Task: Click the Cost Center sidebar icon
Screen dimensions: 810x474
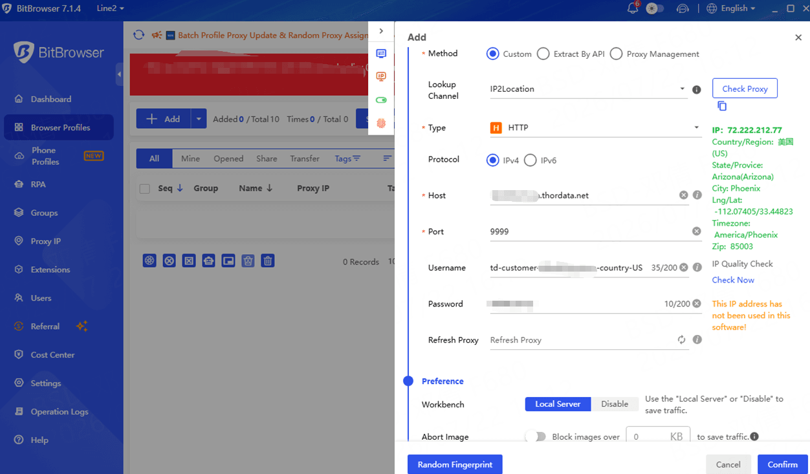Action: 18,355
